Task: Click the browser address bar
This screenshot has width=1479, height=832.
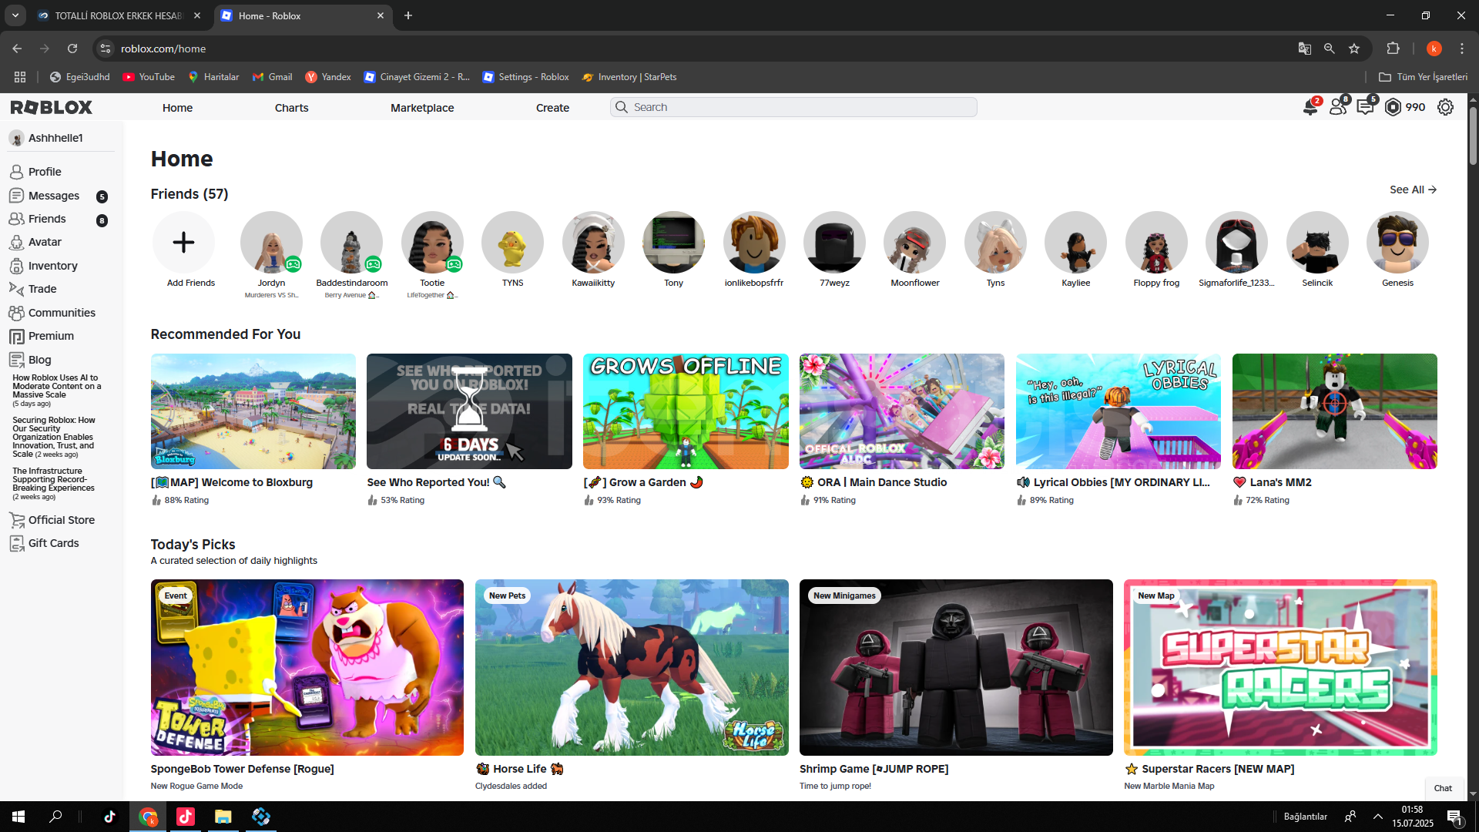Action: coord(693,49)
